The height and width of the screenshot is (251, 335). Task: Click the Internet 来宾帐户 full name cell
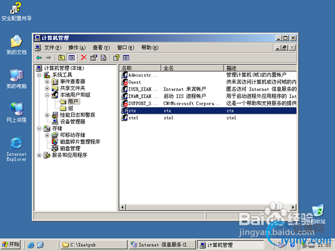click(x=185, y=89)
